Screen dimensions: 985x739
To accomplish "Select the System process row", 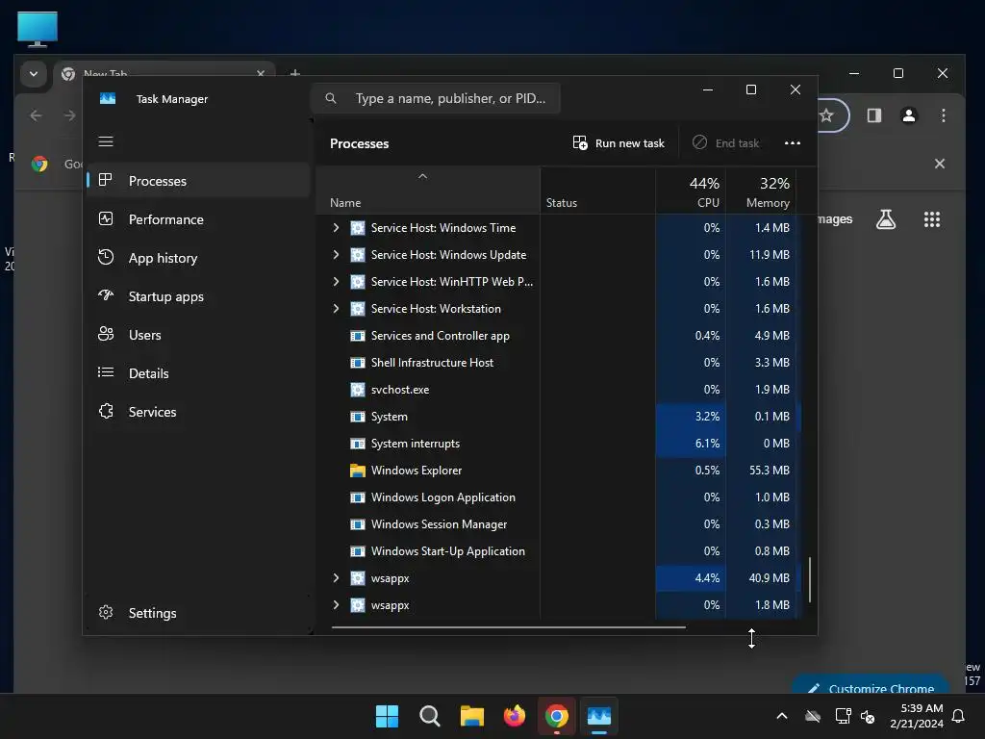I will pyautogui.click(x=559, y=417).
